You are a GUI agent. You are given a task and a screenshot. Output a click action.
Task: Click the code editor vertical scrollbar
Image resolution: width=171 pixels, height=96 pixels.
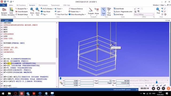(x=57, y=48)
